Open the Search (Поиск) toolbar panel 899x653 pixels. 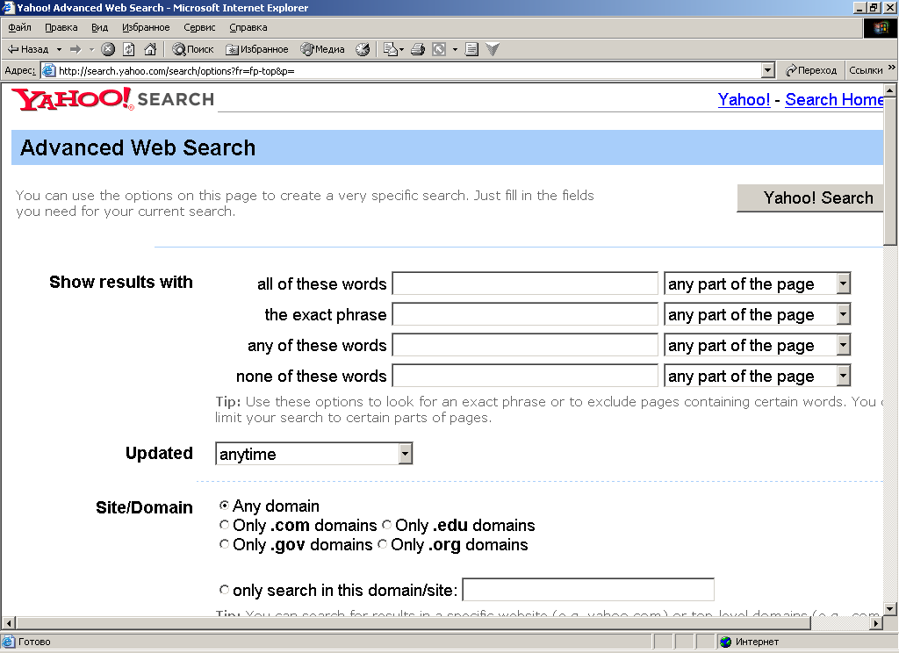pyautogui.click(x=193, y=49)
